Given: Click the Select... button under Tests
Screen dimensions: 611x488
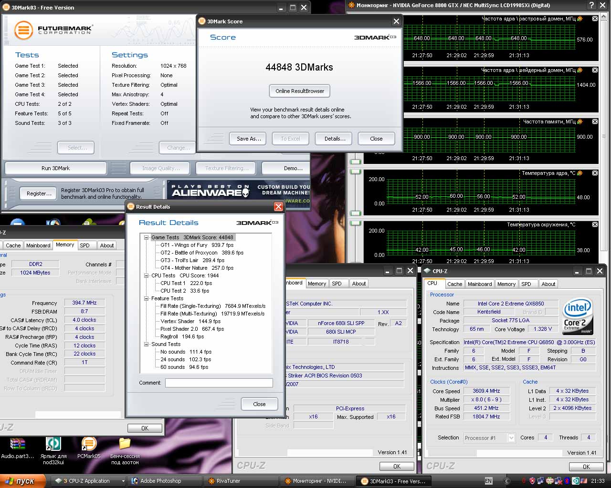Looking at the screenshot, I should click(x=76, y=148).
